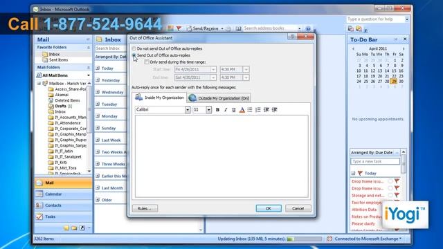Toggle bold formatting in auto-reply editor
The image size is (443, 249).
(217, 110)
